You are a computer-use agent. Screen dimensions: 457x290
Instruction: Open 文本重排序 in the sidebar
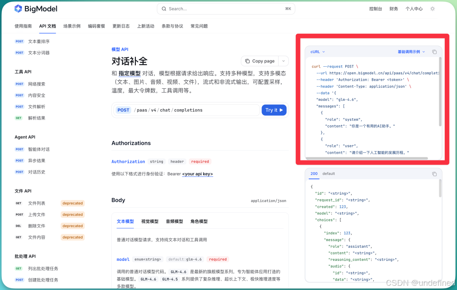pos(39,42)
